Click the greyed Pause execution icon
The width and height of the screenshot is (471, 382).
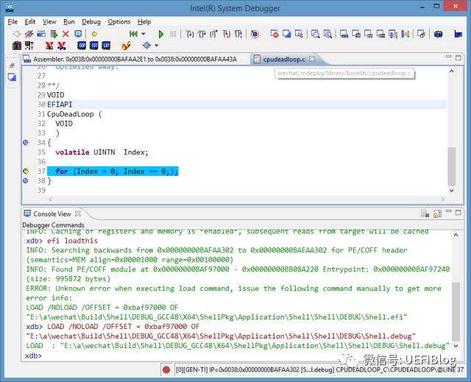pos(174,35)
